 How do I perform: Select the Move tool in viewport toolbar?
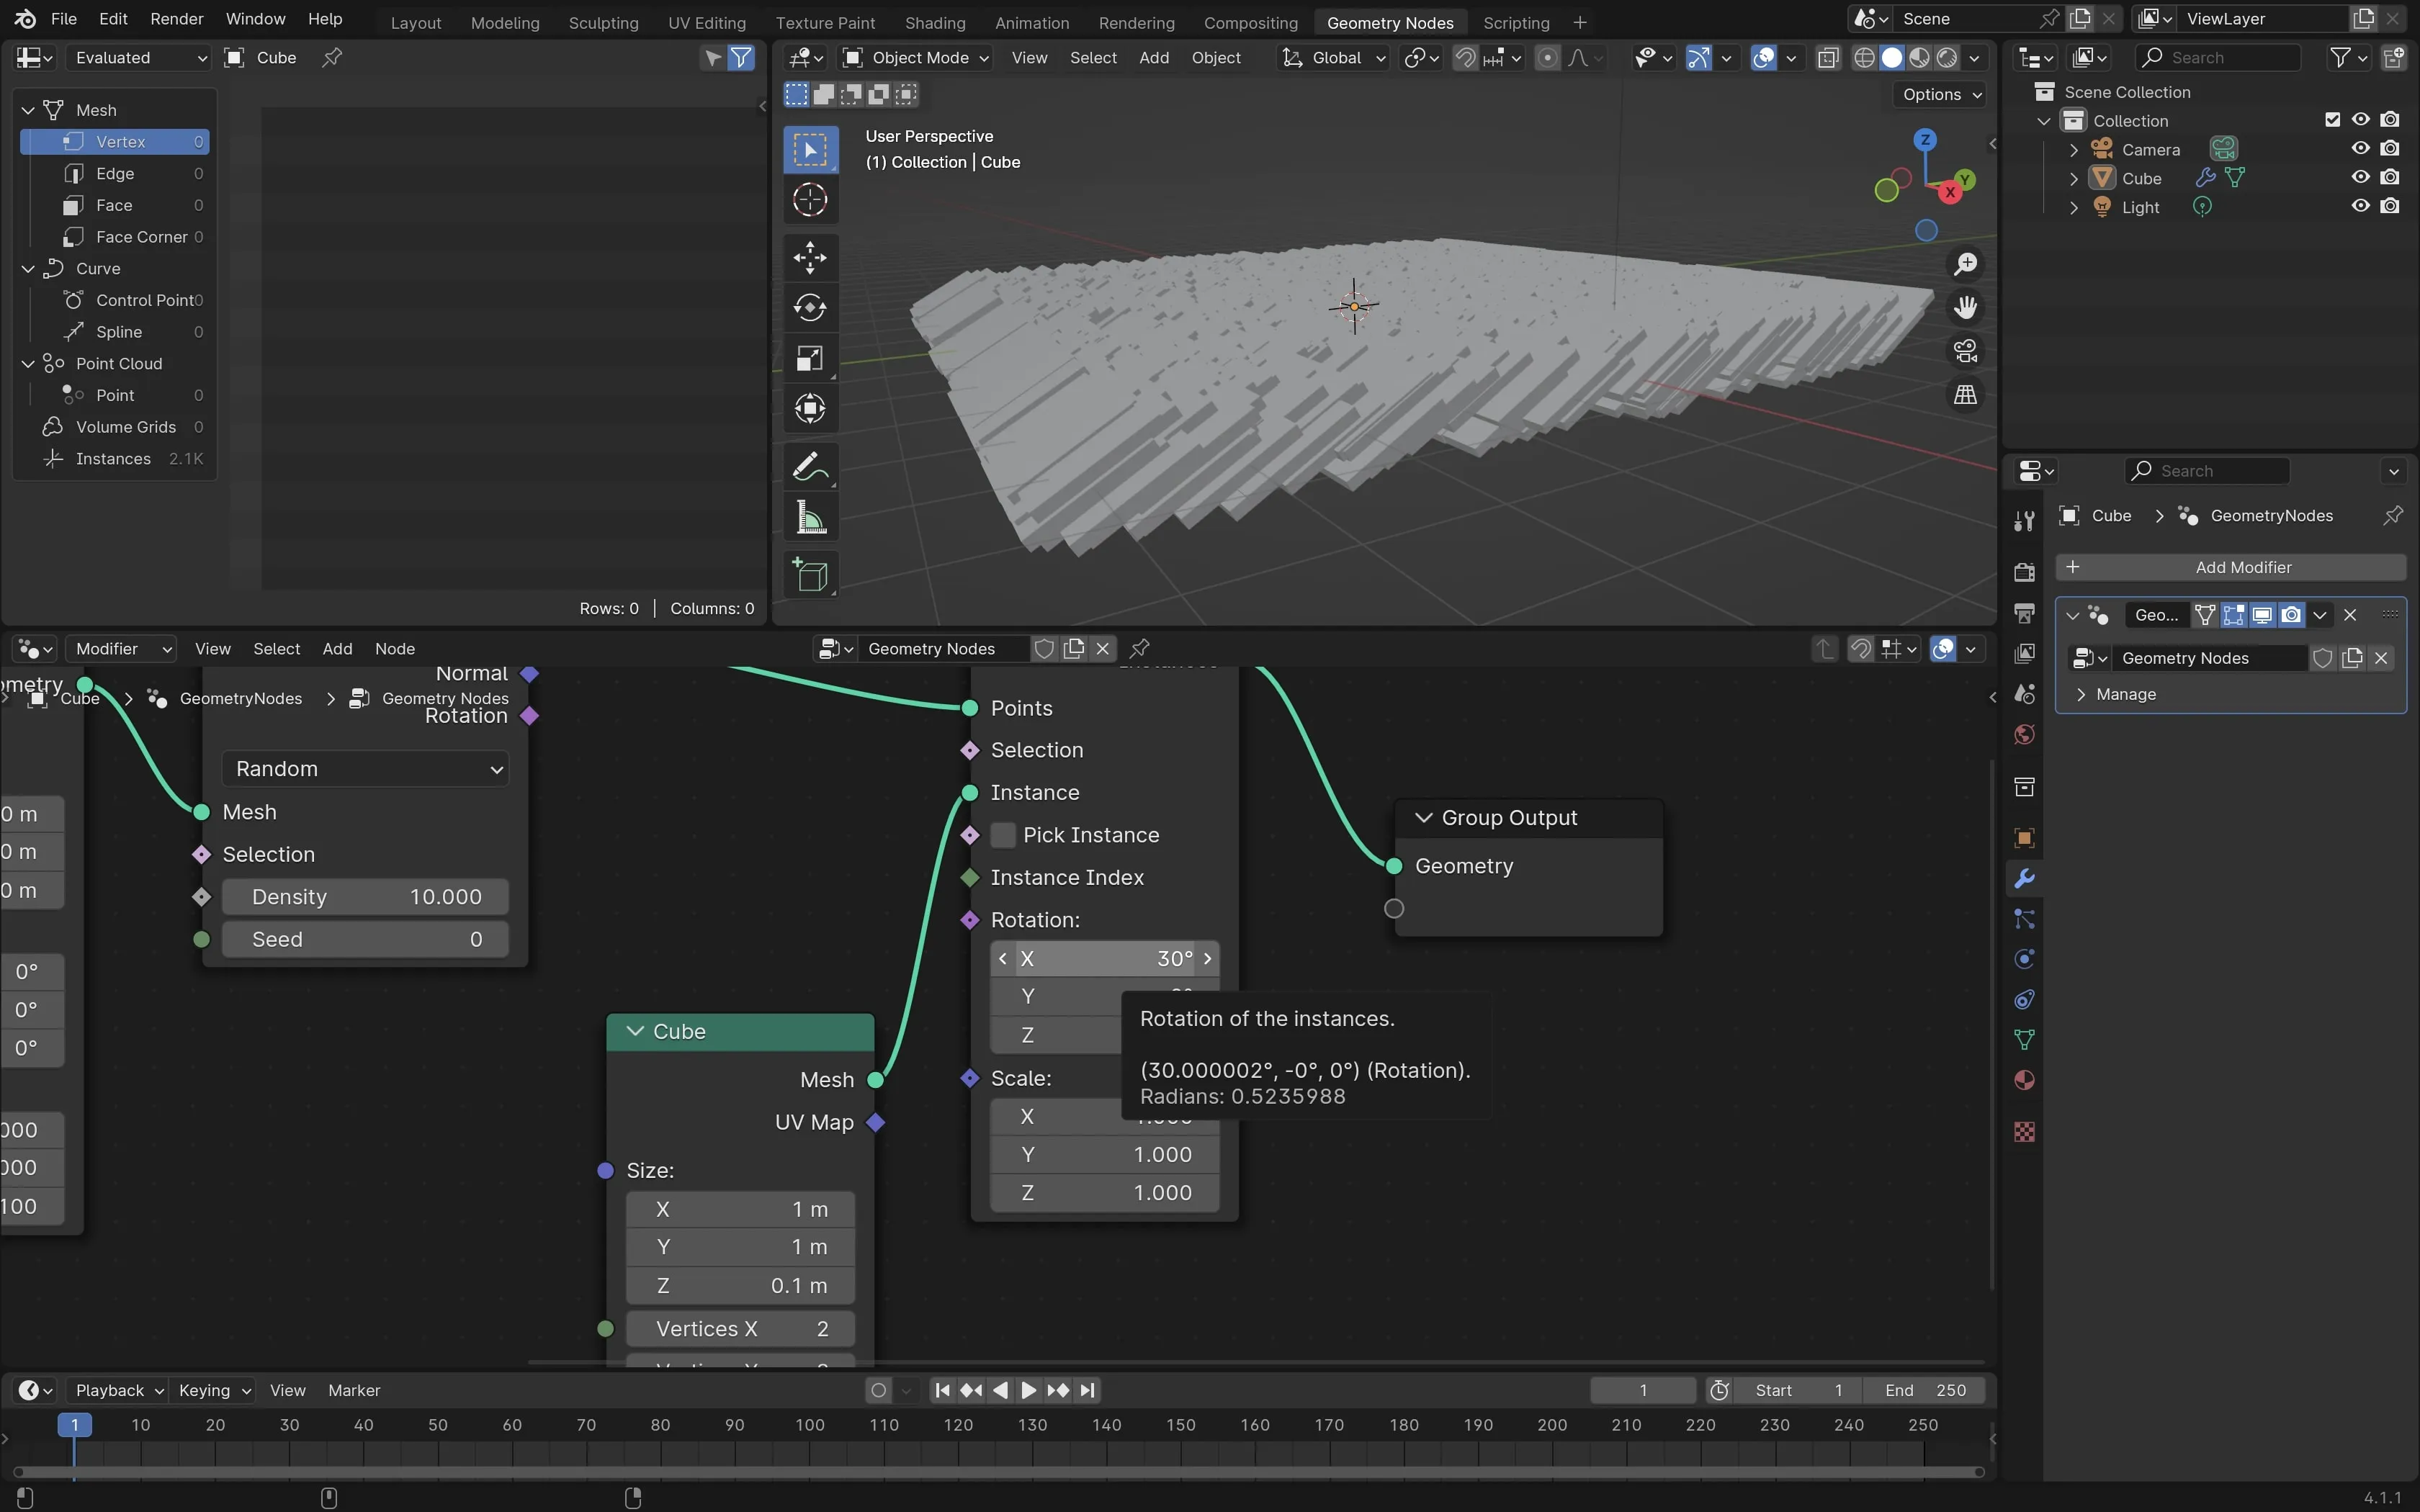(x=809, y=257)
